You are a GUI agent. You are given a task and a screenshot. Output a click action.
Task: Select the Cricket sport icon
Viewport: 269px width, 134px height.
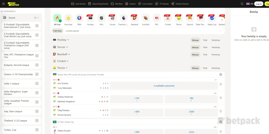click(x=168, y=18)
